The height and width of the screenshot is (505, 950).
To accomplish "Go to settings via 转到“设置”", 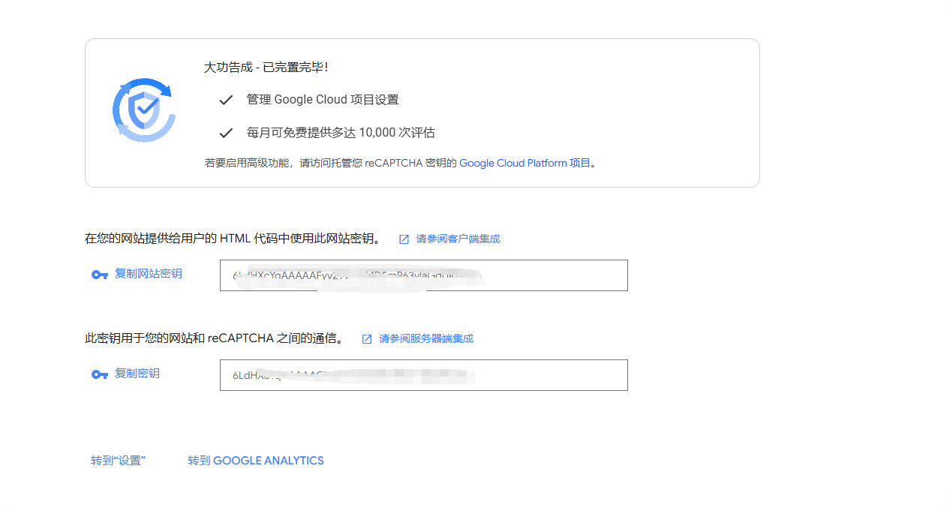I will coord(118,461).
